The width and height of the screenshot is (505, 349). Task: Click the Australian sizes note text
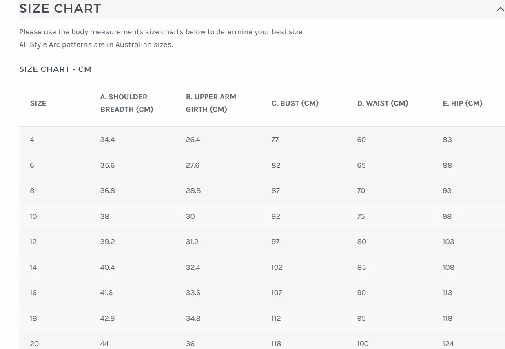coord(96,44)
